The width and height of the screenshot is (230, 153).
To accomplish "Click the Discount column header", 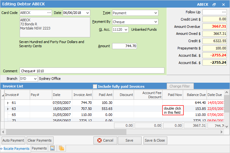I will click(x=124, y=95).
